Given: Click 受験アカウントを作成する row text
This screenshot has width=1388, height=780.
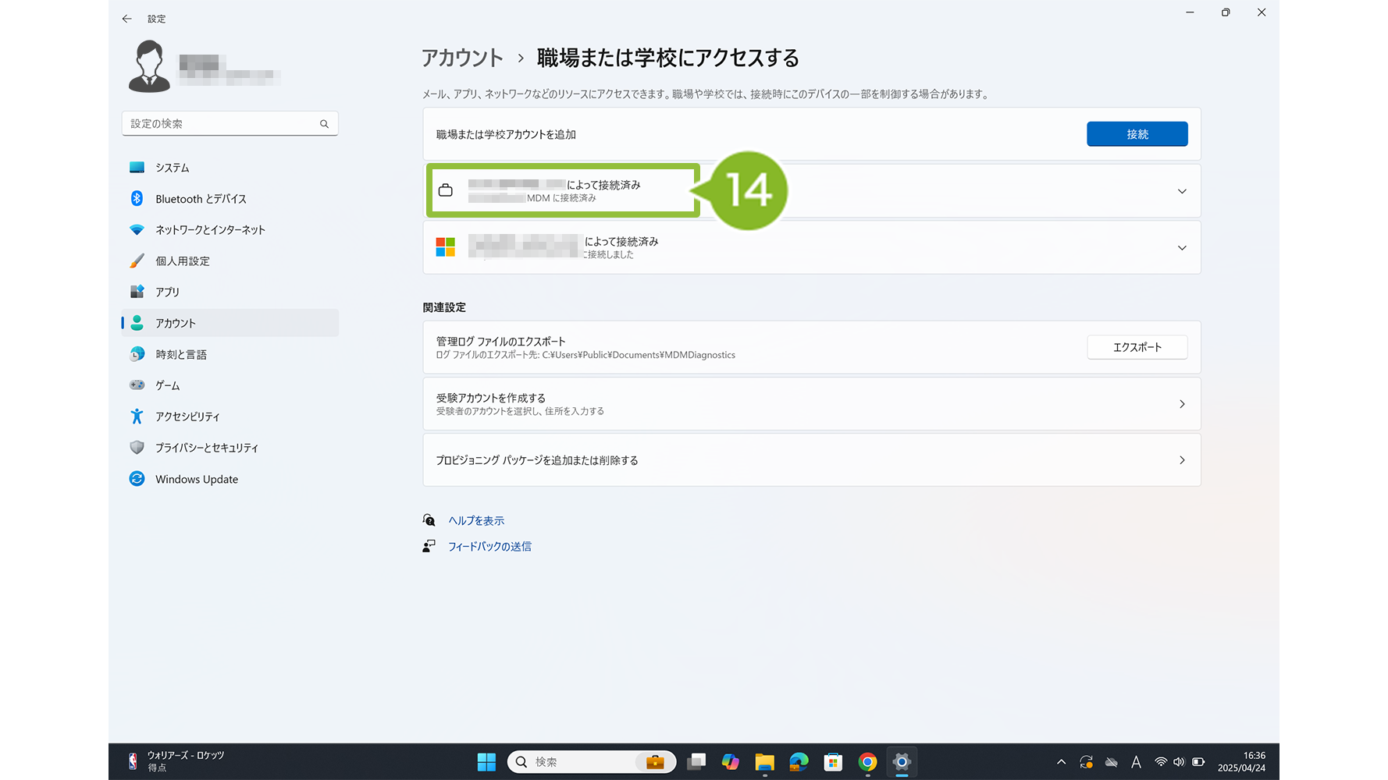Looking at the screenshot, I should [x=491, y=398].
